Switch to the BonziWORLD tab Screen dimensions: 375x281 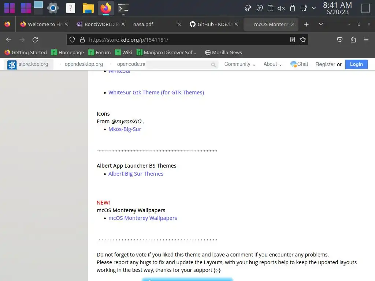coord(100,25)
